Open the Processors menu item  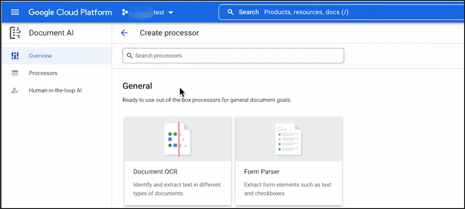point(57,73)
